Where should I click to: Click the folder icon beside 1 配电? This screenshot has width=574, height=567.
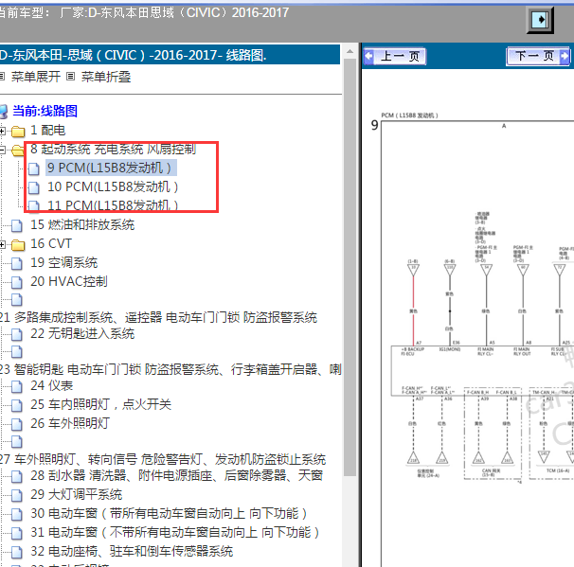tap(18, 132)
